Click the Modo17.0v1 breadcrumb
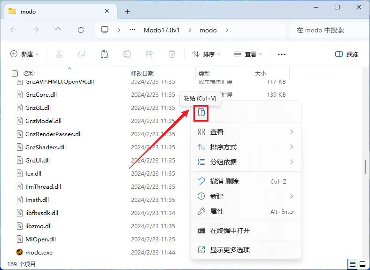Image resolution: width=370 pixels, height=270 pixels. (162, 30)
